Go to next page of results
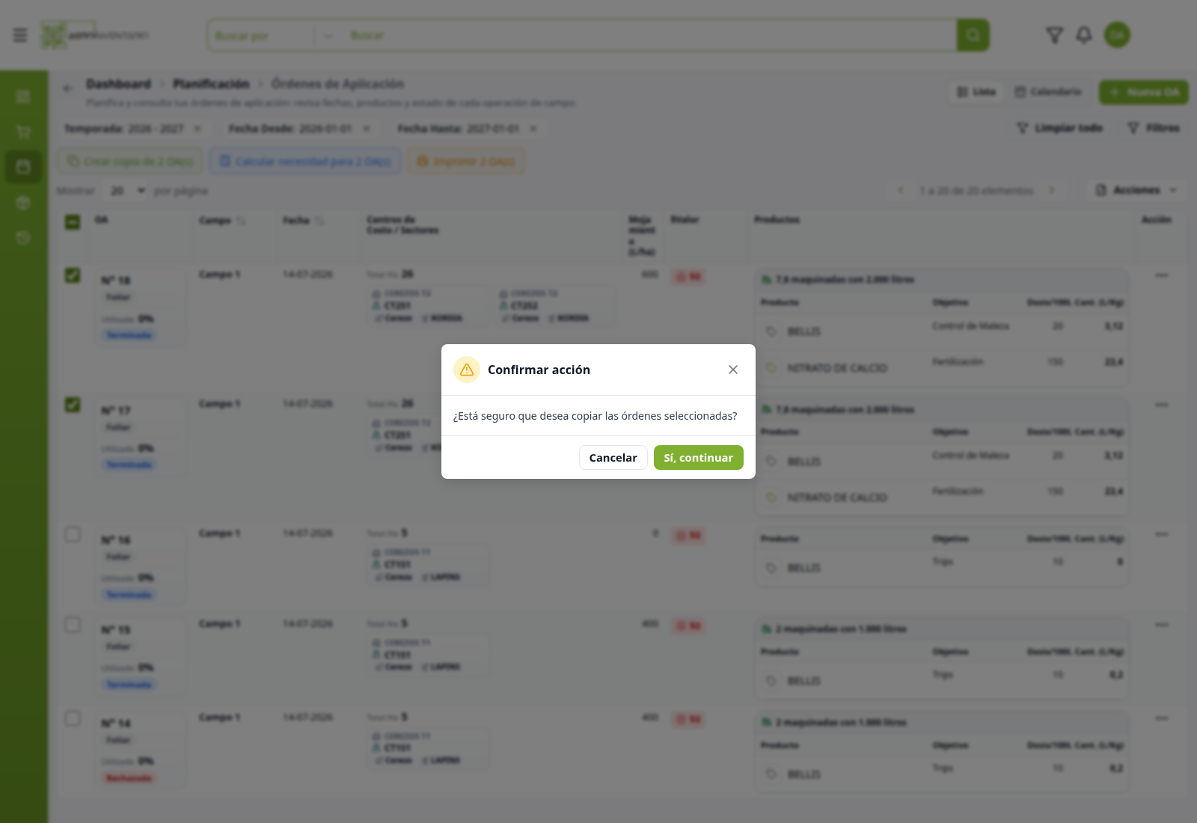The image size is (1197, 823). click(1052, 191)
